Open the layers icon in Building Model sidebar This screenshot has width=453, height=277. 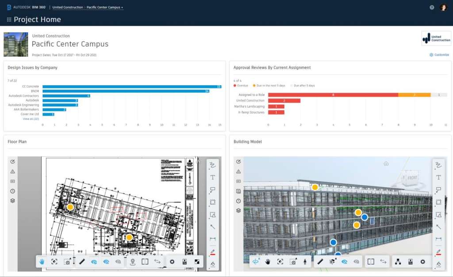(238, 211)
